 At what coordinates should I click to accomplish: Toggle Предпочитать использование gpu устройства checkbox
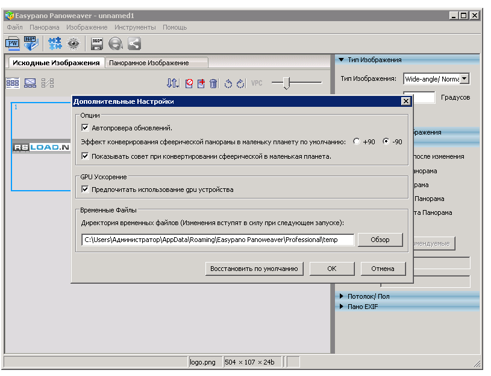[x=85, y=189]
